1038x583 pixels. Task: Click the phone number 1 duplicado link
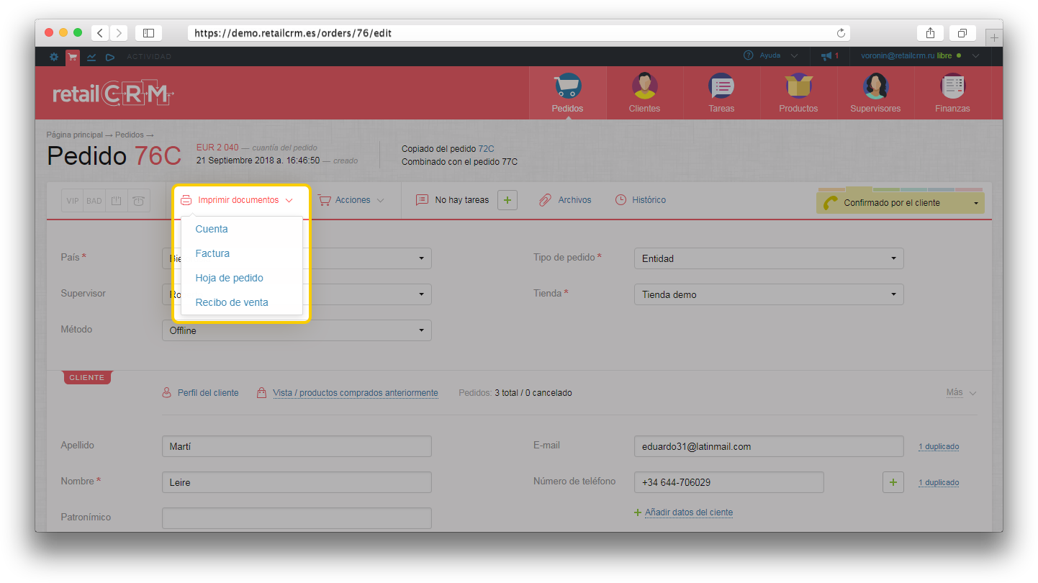[939, 482]
